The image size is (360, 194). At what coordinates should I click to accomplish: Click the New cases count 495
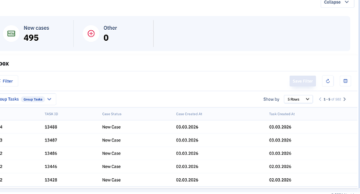pyautogui.click(x=31, y=38)
